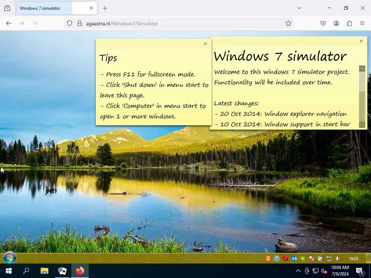
Task: Open the Save to Pocket icon
Action: pos(323,23)
